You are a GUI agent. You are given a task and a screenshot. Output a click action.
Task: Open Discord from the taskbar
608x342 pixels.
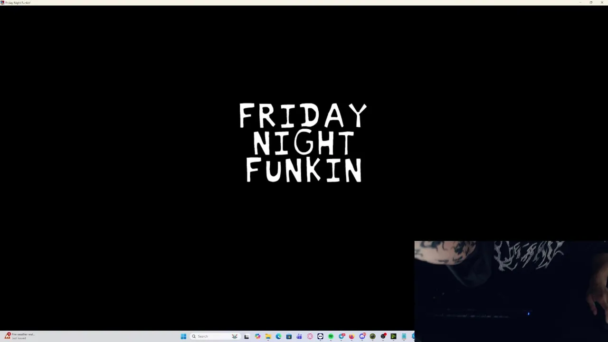[362, 336]
